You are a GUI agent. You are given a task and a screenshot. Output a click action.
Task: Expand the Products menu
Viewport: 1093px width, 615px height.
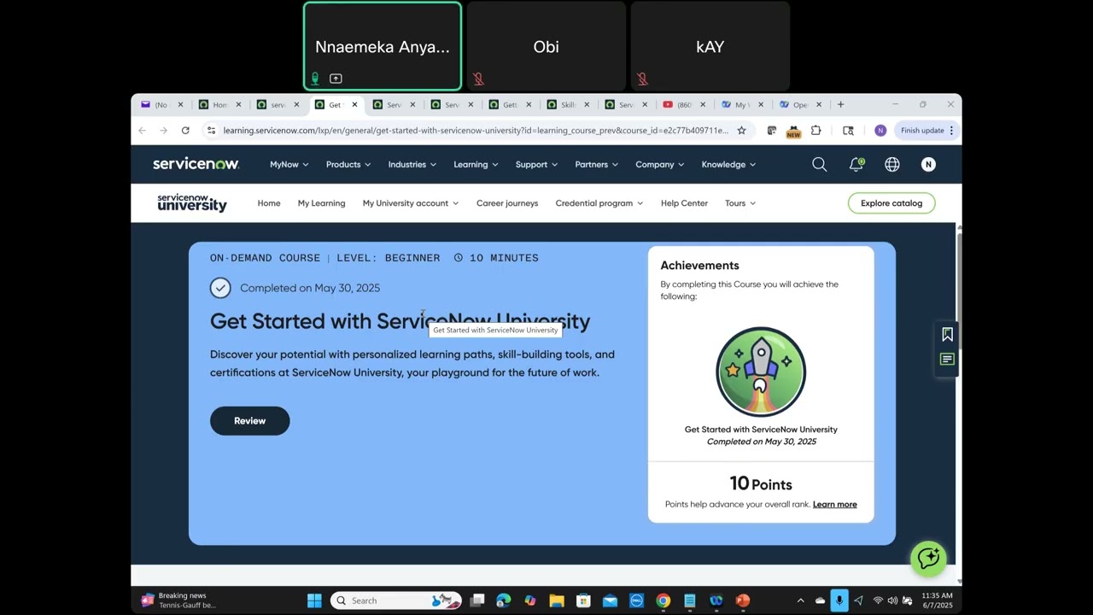[348, 165]
